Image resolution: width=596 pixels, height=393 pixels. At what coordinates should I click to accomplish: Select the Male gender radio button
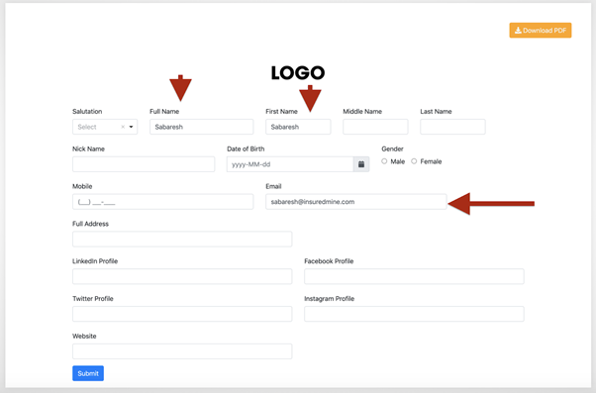pos(384,161)
